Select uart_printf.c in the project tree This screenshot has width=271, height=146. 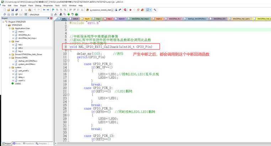[24, 71]
